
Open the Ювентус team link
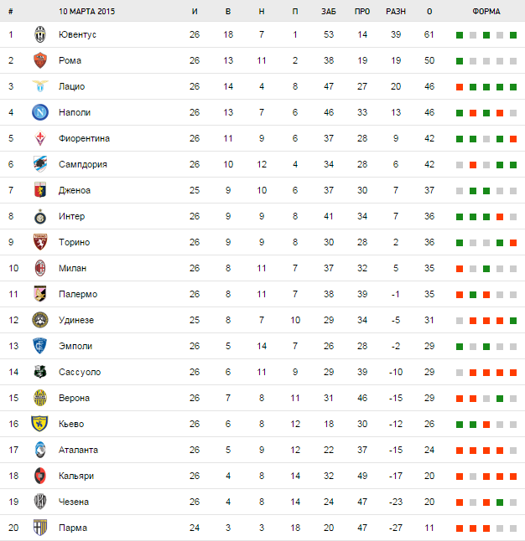78,35
